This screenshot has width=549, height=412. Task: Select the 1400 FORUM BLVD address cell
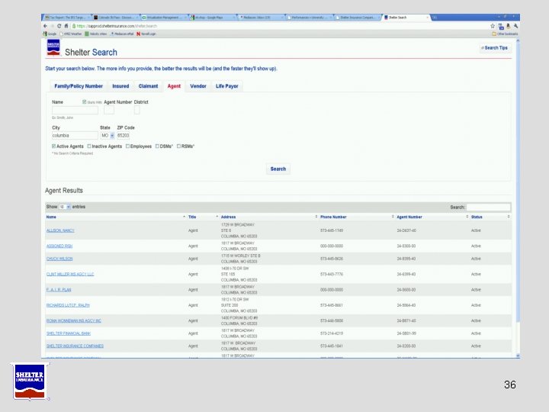coord(239,320)
